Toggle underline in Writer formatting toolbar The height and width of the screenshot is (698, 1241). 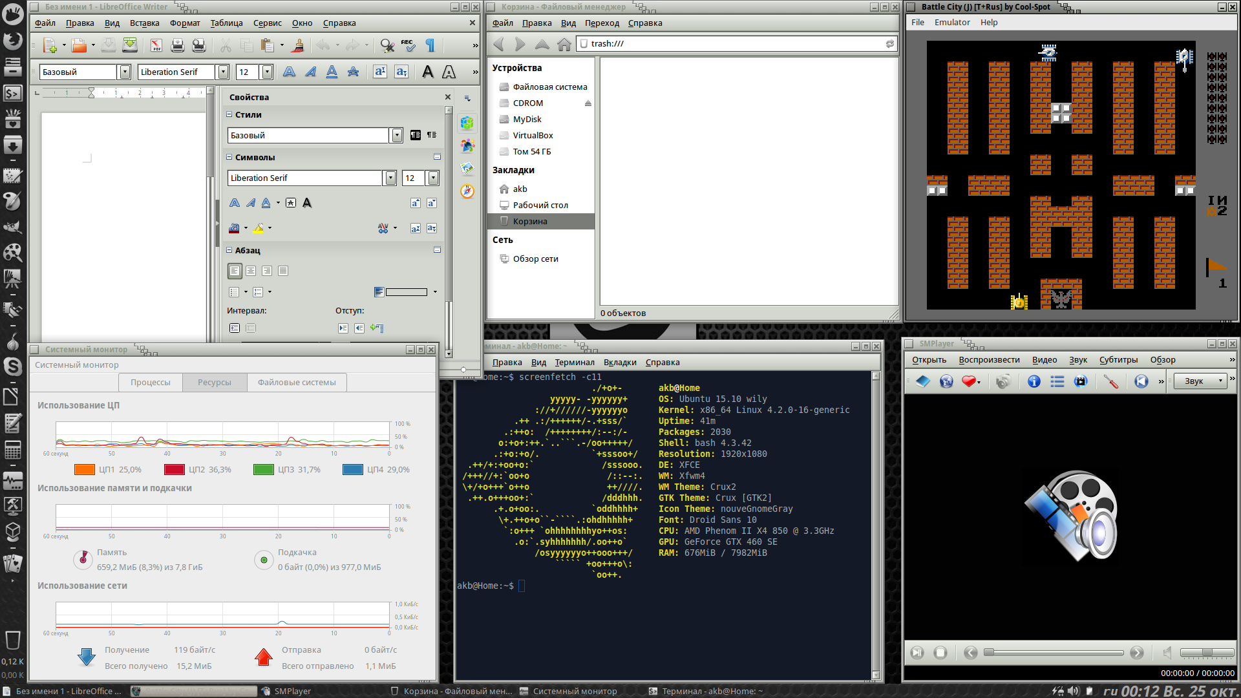pos(332,72)
